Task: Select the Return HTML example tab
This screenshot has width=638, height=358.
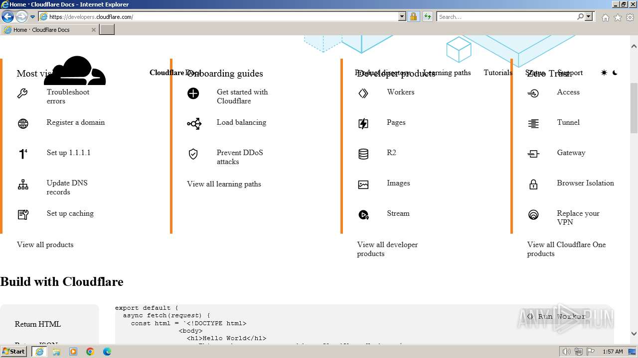Action: point(38,324)
